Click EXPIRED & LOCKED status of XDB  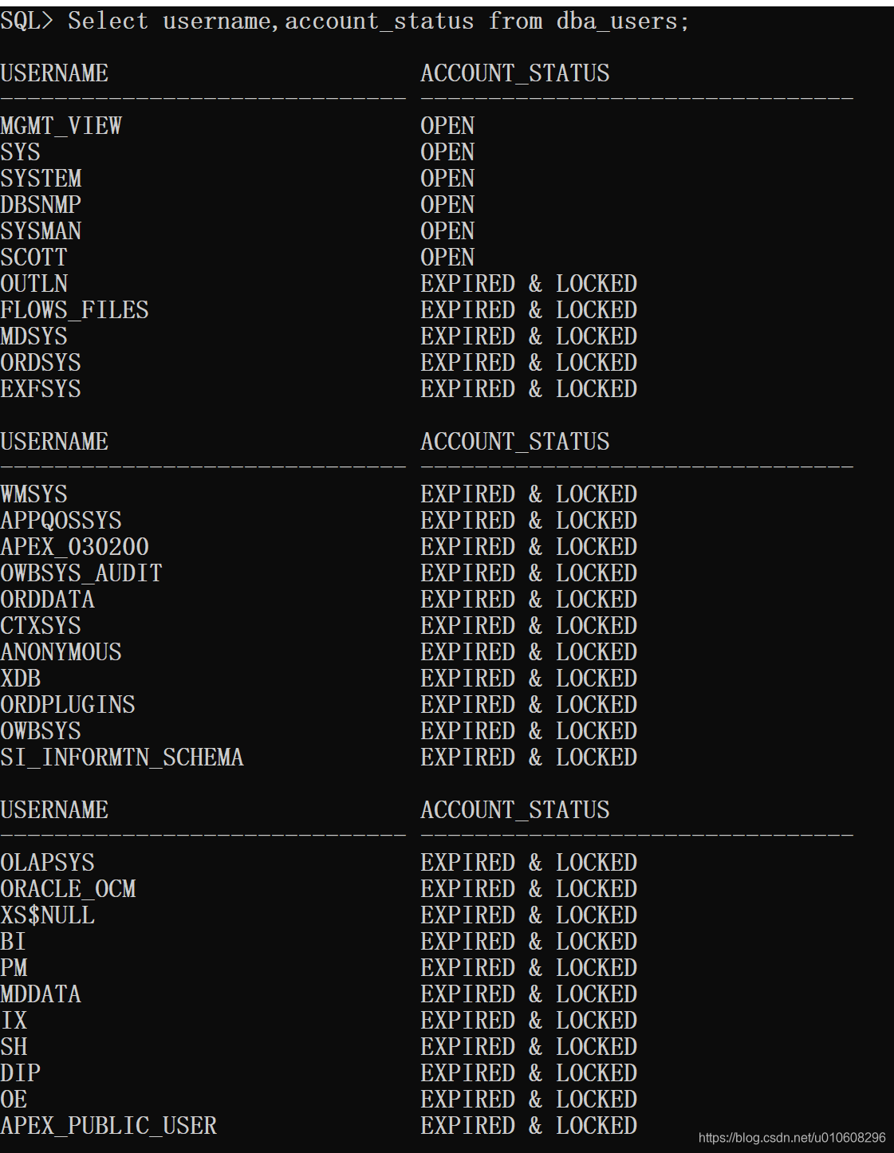529,679
